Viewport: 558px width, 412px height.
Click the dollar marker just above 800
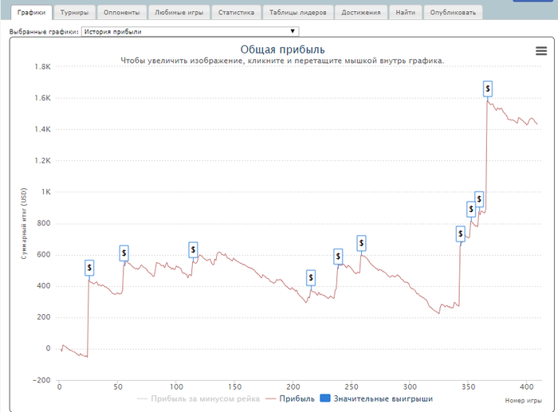(471, 209)
